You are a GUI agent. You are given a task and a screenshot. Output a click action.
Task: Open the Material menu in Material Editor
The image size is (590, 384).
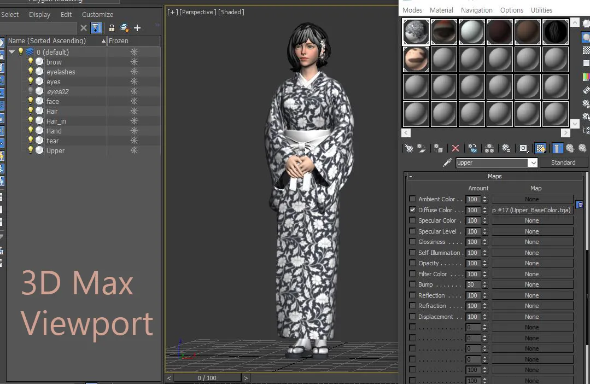[x=441, y=9]
